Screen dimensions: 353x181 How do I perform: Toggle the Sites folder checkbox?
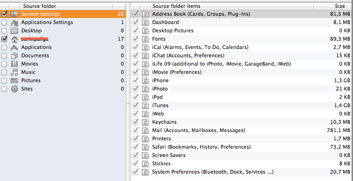4,89
